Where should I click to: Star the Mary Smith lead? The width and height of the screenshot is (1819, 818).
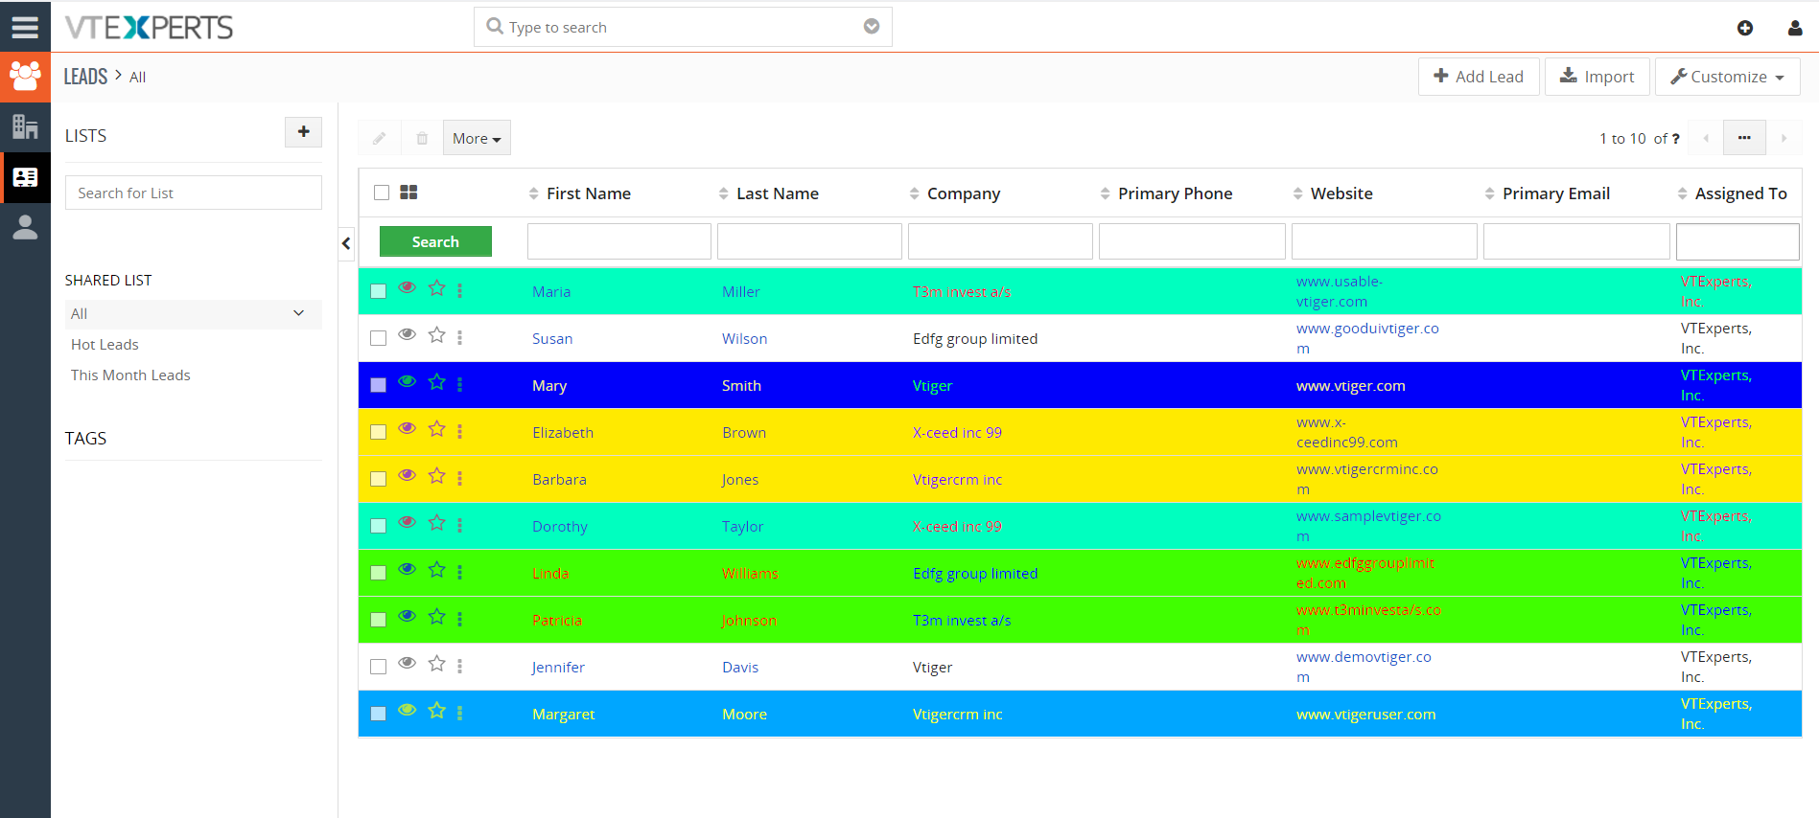point(436,382)
